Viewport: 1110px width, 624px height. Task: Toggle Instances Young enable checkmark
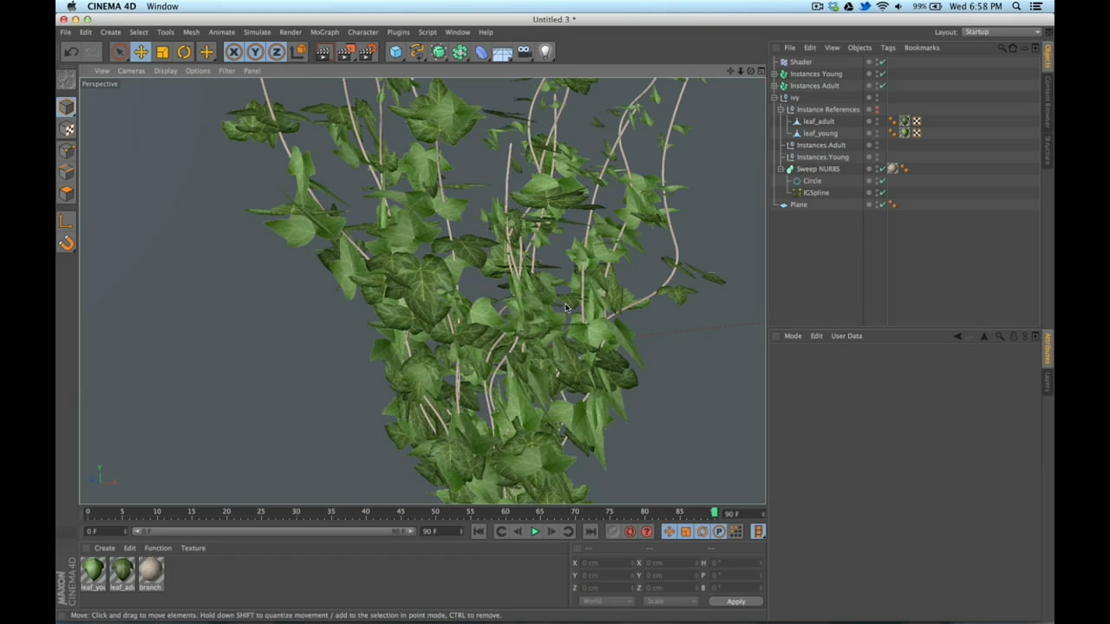(882, 74)
